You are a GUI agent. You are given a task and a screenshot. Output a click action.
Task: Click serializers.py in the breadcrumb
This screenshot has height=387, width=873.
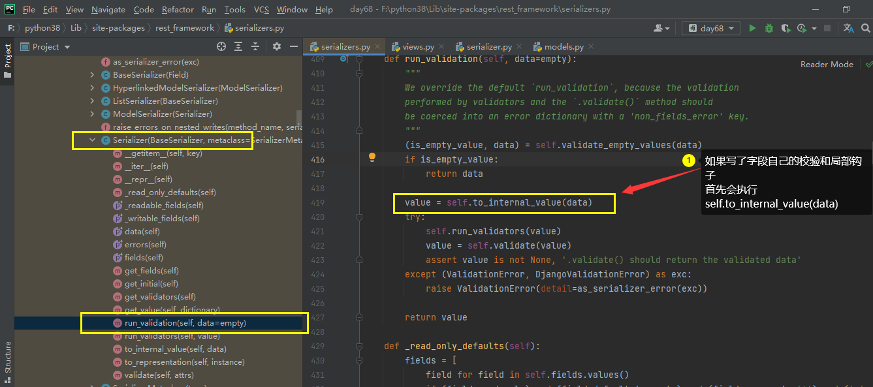click(x=254, y=28)
